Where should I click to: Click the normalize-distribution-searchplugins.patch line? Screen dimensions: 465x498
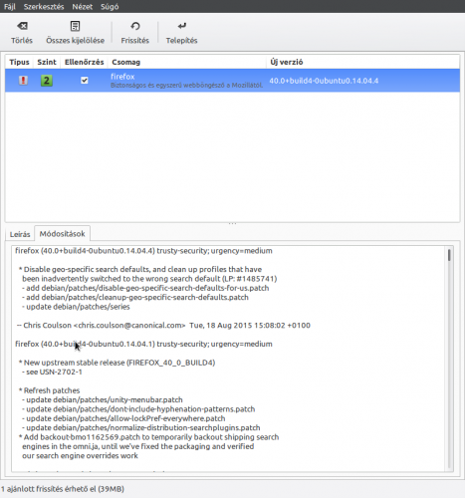click(x=141, y=427)
